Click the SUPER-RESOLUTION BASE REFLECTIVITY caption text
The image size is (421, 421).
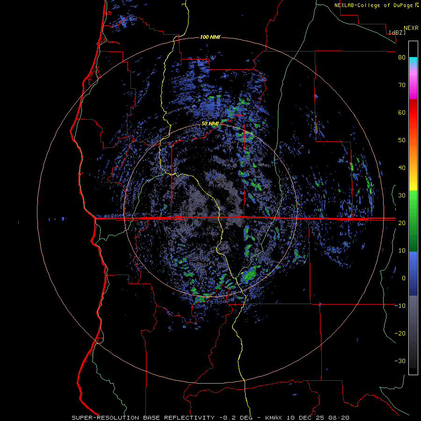point(143,418)
